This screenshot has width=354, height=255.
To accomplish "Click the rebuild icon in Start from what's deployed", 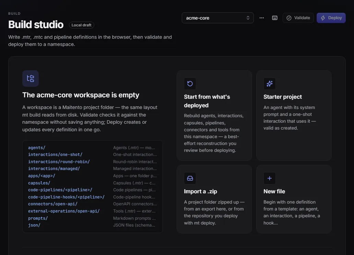I will coord(190,84).
